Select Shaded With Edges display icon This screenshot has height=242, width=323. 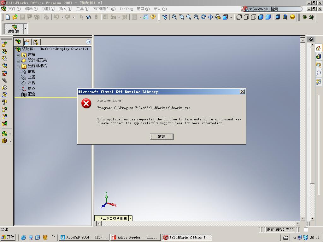click(x=261, y=17)
